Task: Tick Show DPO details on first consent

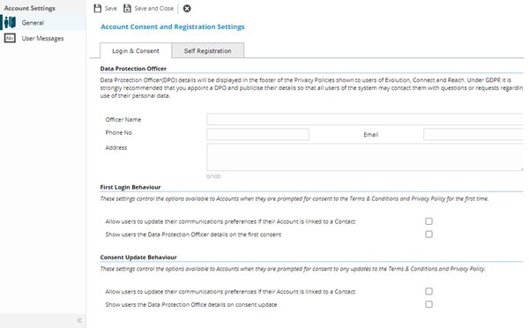Action: (428, 235)
